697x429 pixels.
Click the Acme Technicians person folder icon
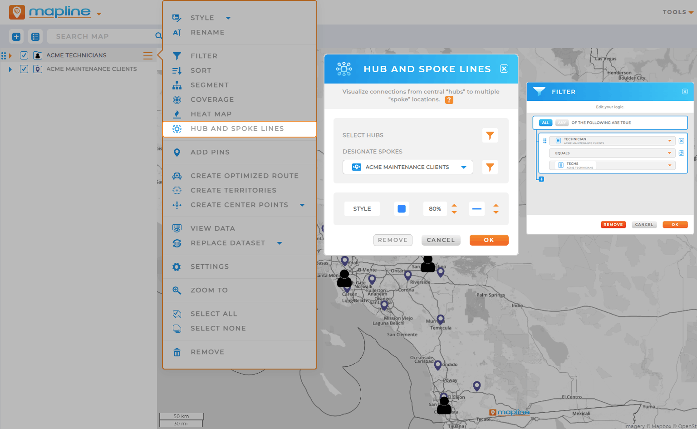38,55
